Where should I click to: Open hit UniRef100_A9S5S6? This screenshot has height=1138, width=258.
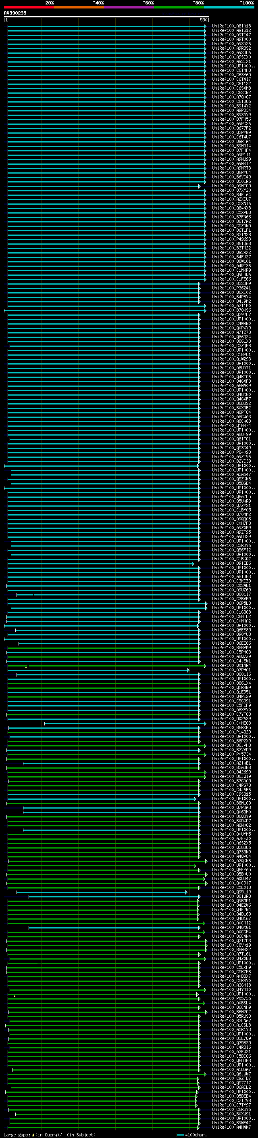231,44
